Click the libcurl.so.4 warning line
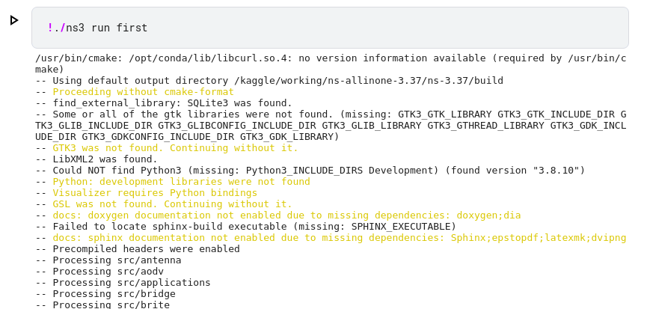The height and width of the screenshot is (309, 647). coord(331,64)
